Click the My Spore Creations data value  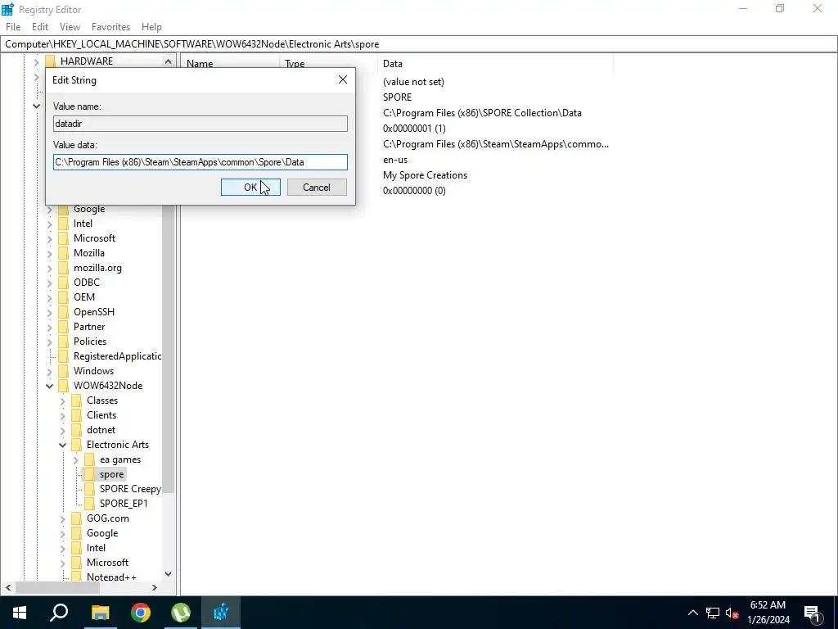coord(425,175)
